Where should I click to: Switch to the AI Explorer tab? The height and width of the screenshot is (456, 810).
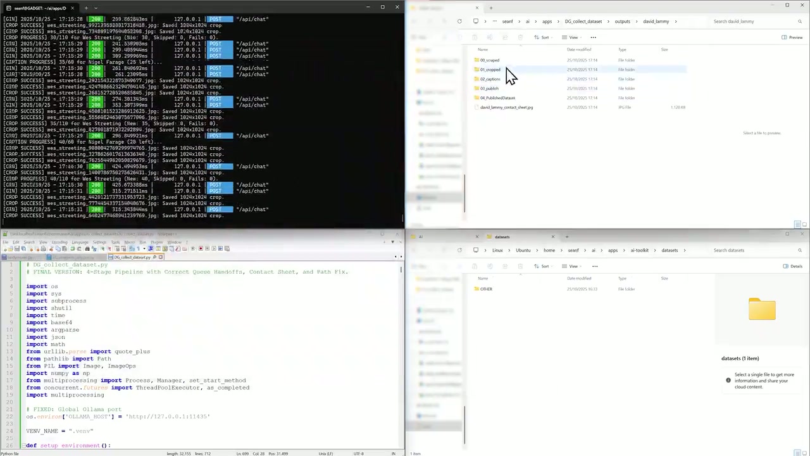pyautogui.click(x=443, y=237)
